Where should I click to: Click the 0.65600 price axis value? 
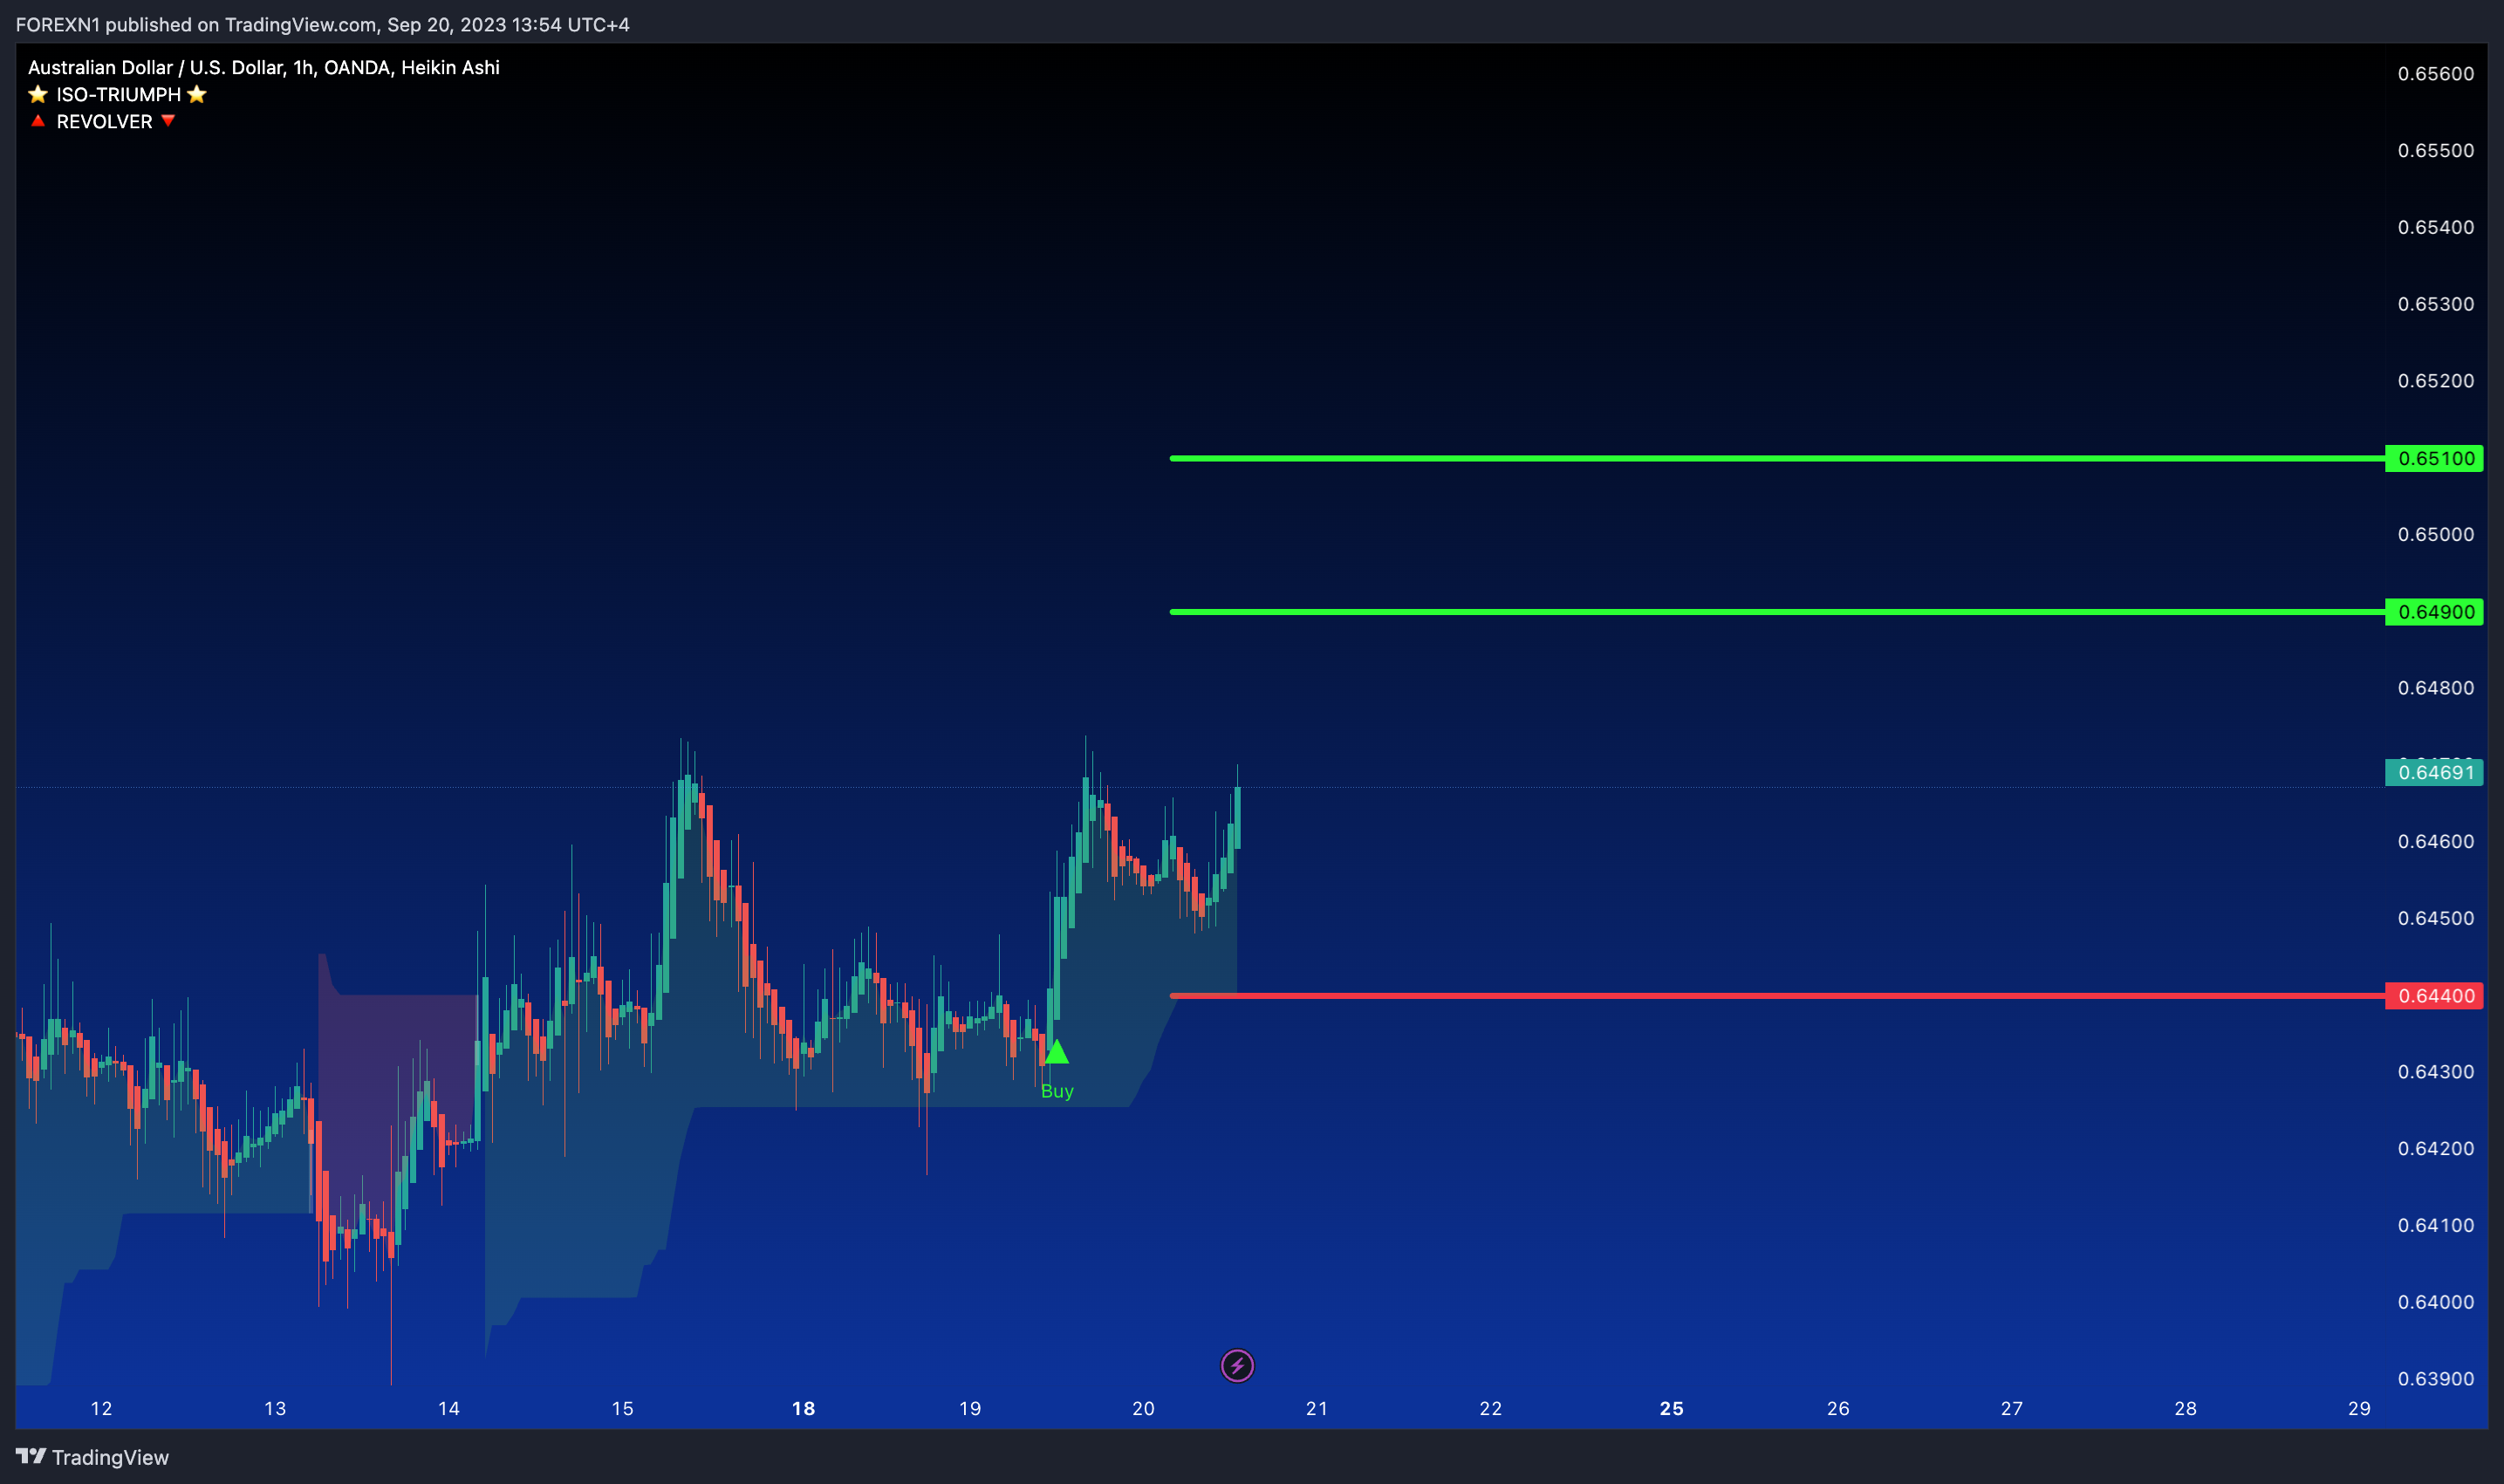(2435, 74)
